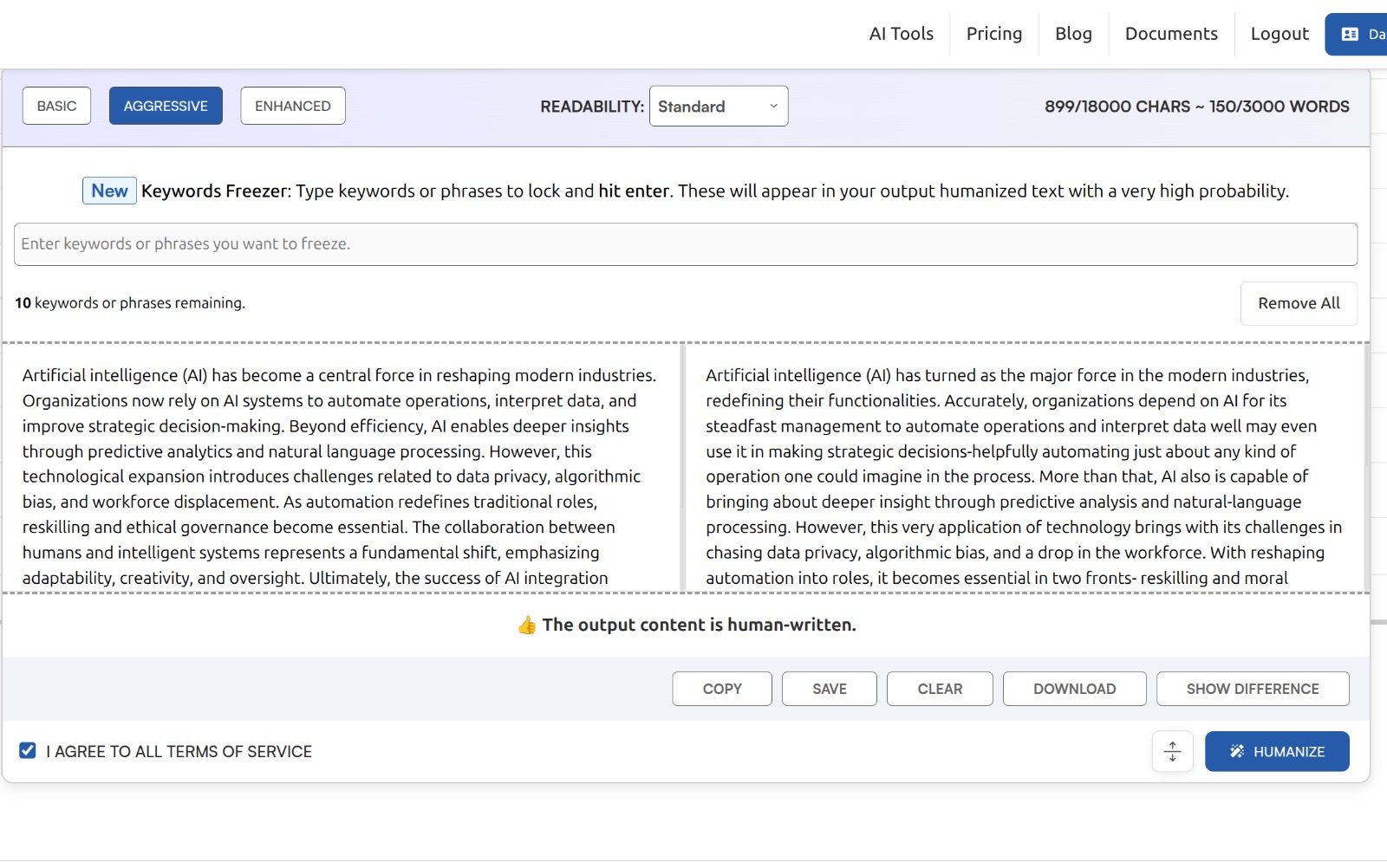The width and height of the screenshot is (1387, 862).
Task: Switch to AGGRESSIVE humanize mode
Action: pyautogui.click(x=166, y=106)
